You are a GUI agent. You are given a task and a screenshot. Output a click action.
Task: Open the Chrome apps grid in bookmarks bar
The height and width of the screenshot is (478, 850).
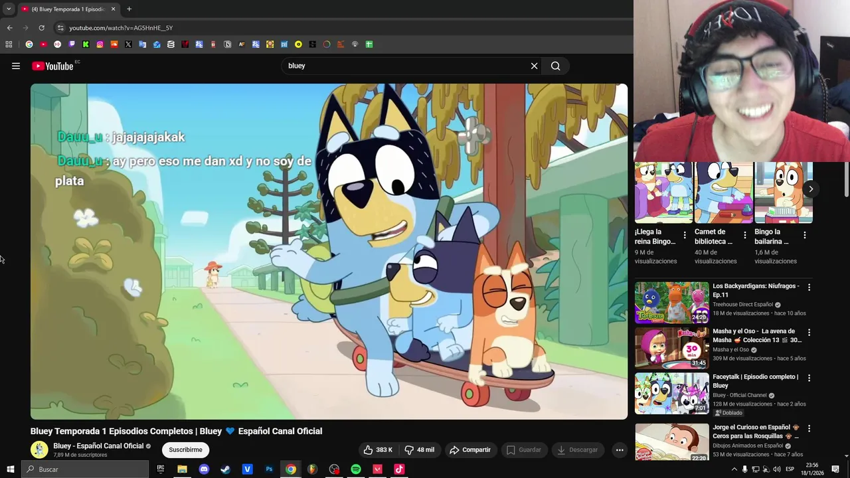9,44
